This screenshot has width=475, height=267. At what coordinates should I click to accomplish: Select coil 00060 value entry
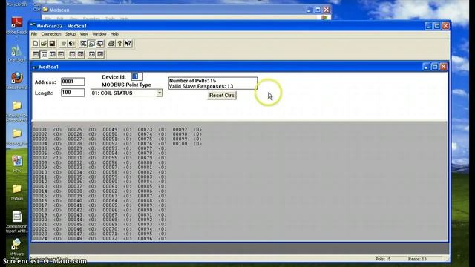point(127,181)
